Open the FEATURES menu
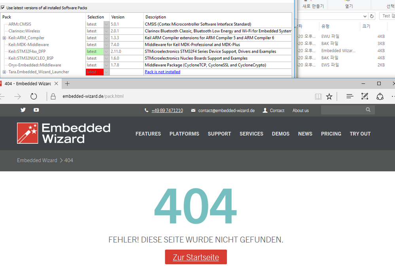Image resolution: width=395 pixels, height=267 pixels. pyautogui.click(x=148, y=133)
